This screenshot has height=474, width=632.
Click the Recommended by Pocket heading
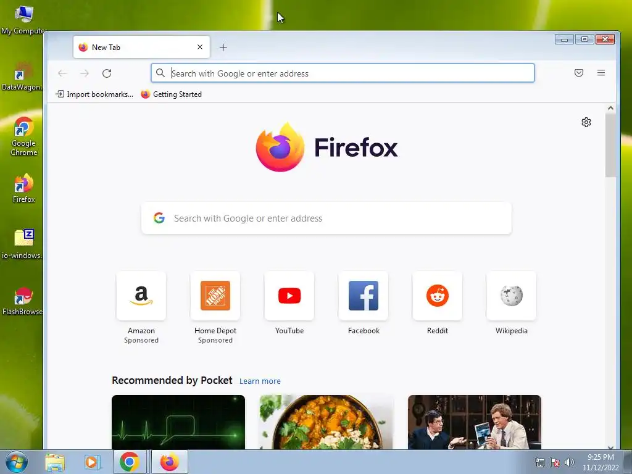point(172,380)
